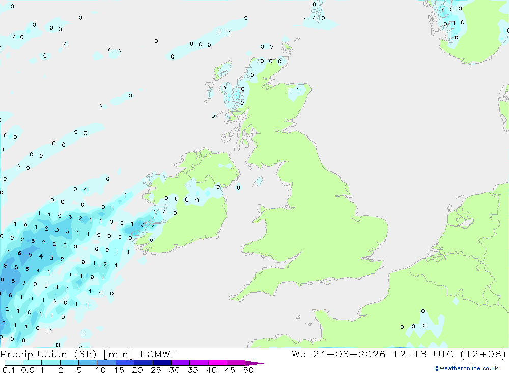This screenshot has width=509, height=373.
Task: Click legend value '45'
Action: 230,370
